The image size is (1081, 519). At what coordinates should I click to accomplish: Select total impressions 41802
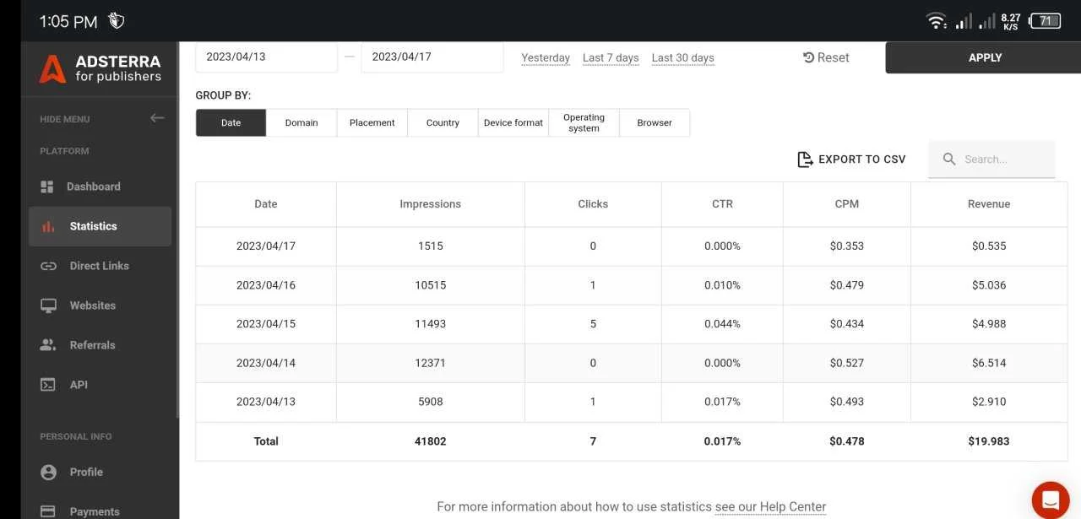tap(431, 441)
